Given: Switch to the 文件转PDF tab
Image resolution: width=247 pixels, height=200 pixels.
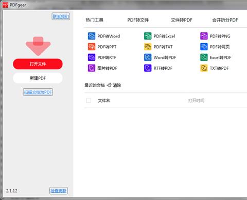Looking at the screenshot, I should tap(182, 20).
